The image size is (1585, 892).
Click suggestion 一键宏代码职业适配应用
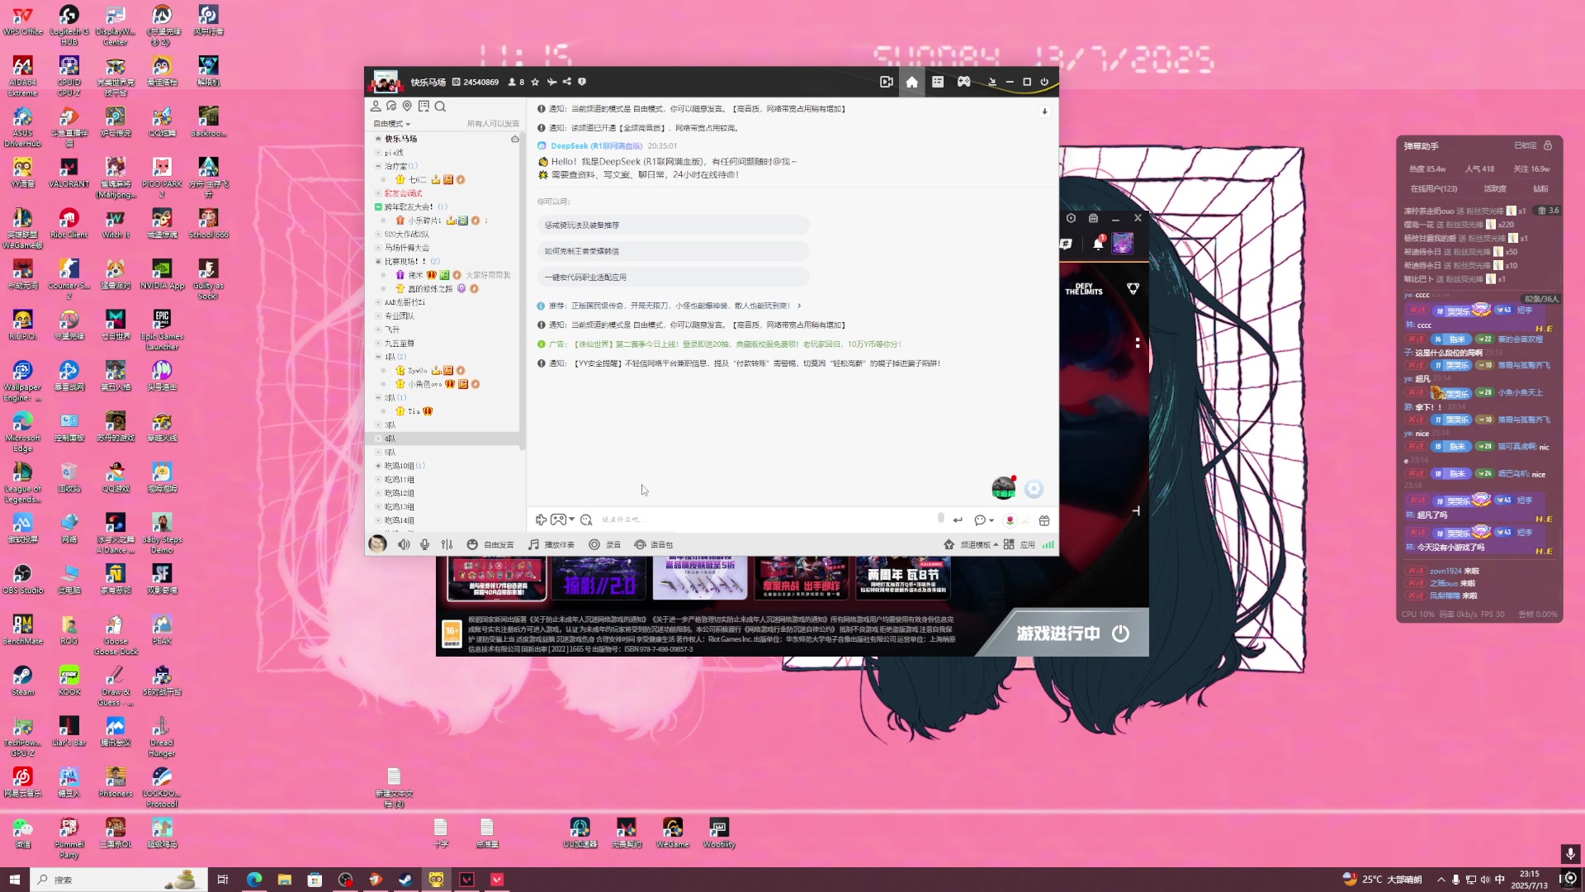[x=673, y=278]
